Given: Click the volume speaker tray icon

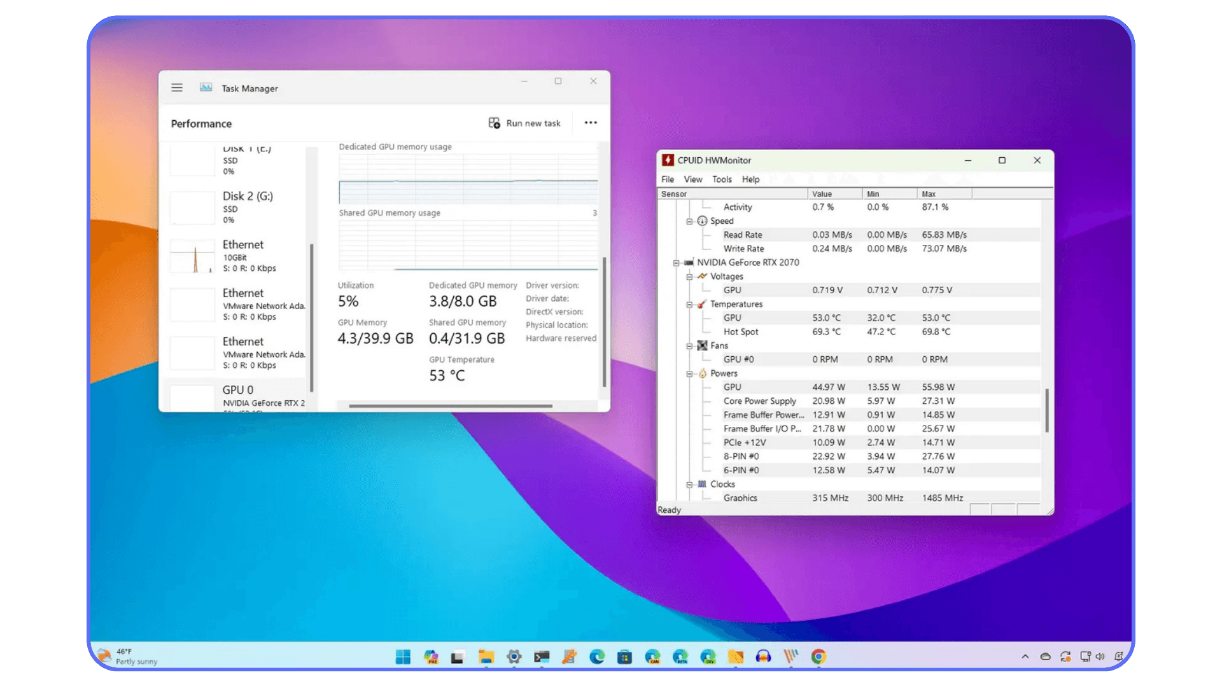Looking at the screenshot, I should (x=1100, y=656).
